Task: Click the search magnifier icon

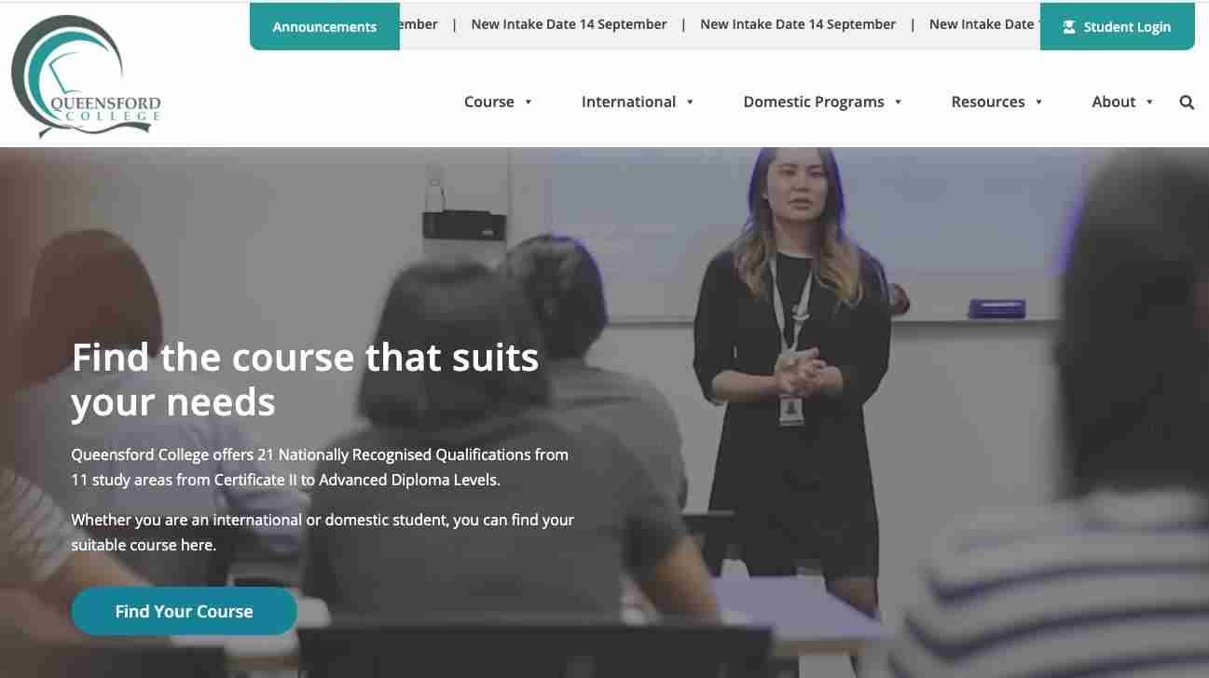Action: (x=1187, y=102)
